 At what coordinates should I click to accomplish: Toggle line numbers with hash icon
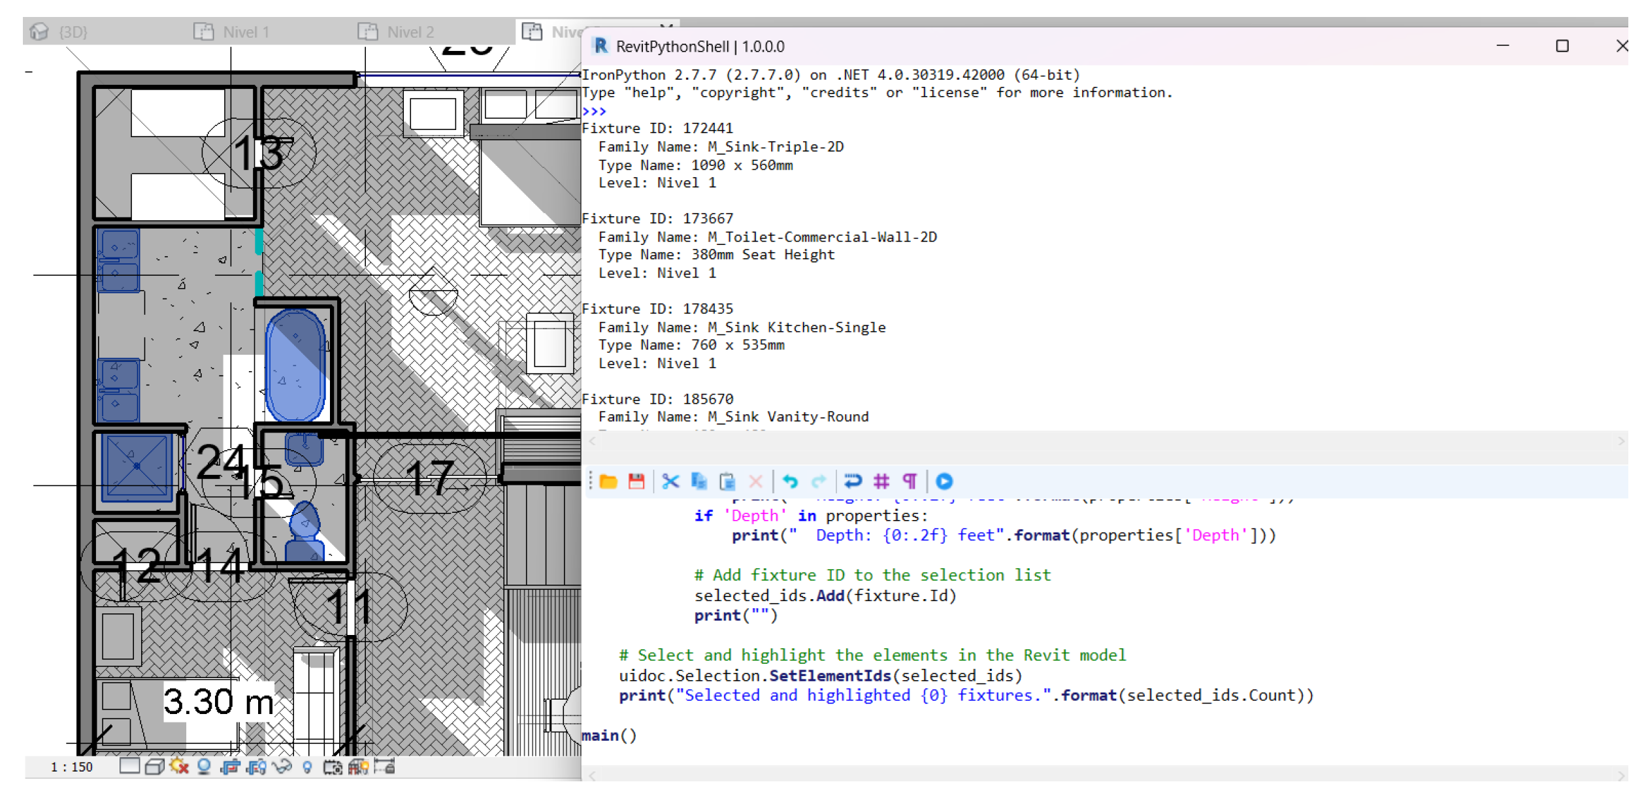[x=881, y=482]
